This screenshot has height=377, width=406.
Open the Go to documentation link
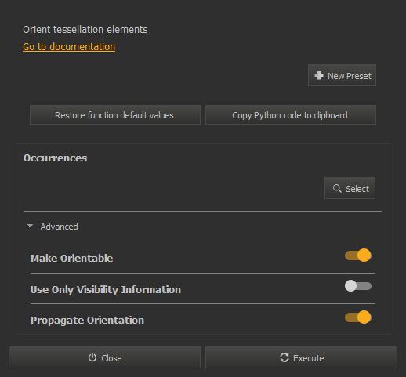(69, 47)
